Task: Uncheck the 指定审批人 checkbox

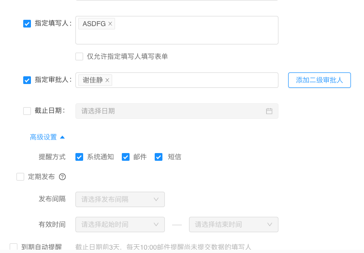Action: (27, 80)
